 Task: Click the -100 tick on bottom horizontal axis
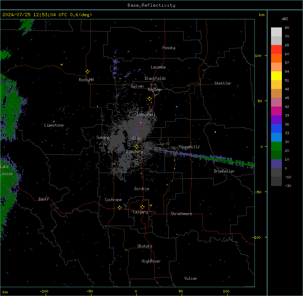pyautogui.click(x=44, y=291)
